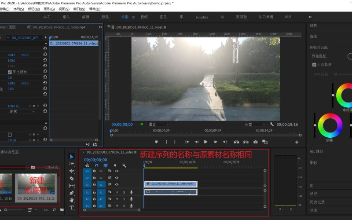Open 适合 zoom level dropdown
The height and width of the screenshot is (220, 352).
158,124
